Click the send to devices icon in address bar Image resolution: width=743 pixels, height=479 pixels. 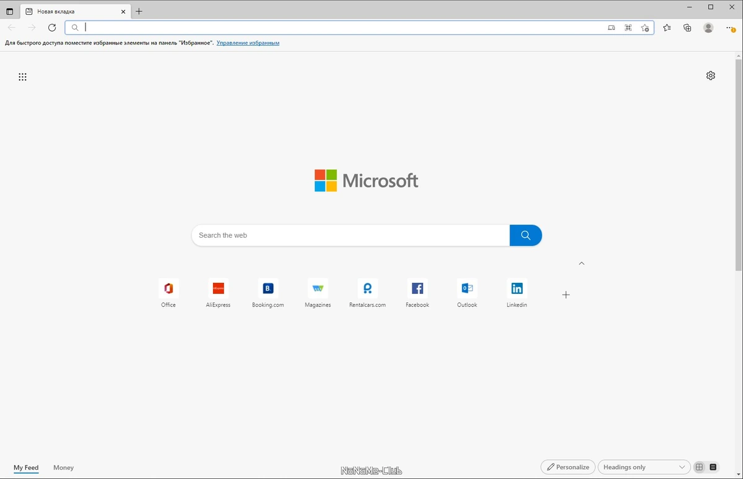[x=612, y=27]
